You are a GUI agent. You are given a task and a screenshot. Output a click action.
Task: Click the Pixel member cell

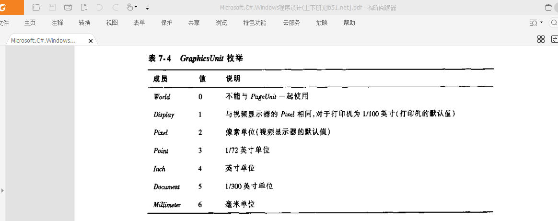(161, 132)
